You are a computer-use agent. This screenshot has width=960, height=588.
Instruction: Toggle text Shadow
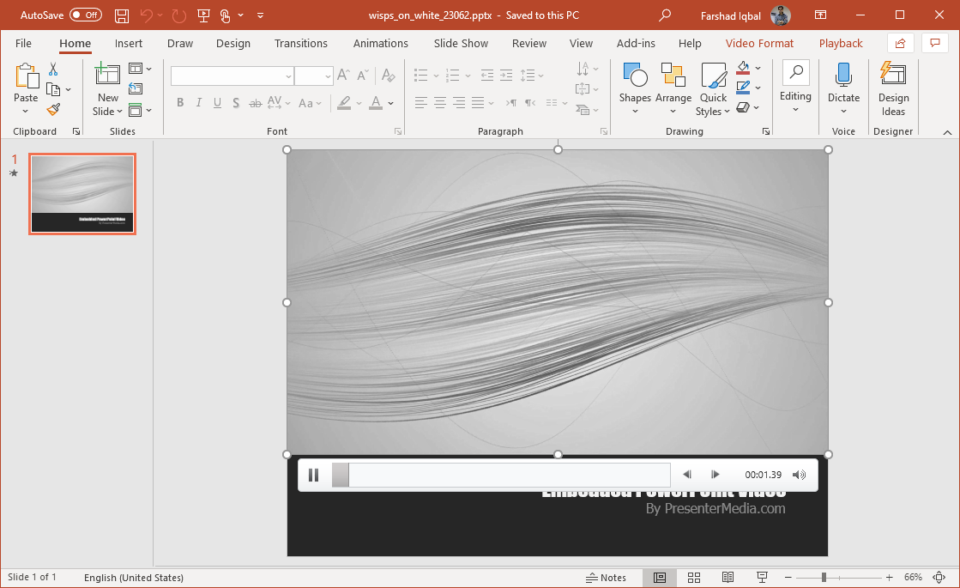236,103
